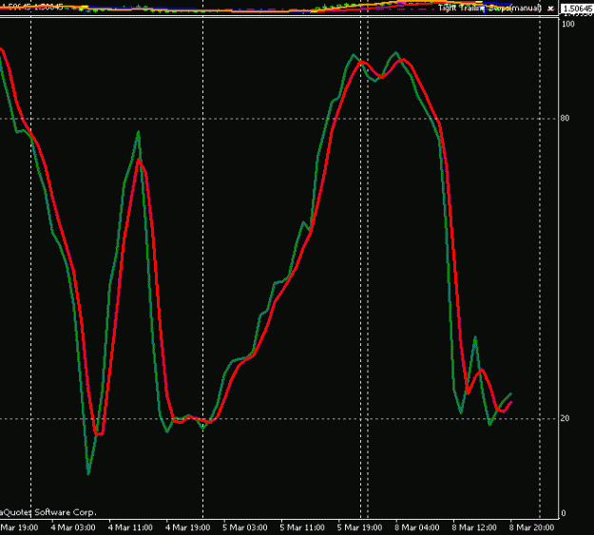Image resolution: width=594 pixels, height=535 pixels.
Task: Click the 'Tight Trailing Stops(manual)' expert label
Action: (x=489, y=8)
